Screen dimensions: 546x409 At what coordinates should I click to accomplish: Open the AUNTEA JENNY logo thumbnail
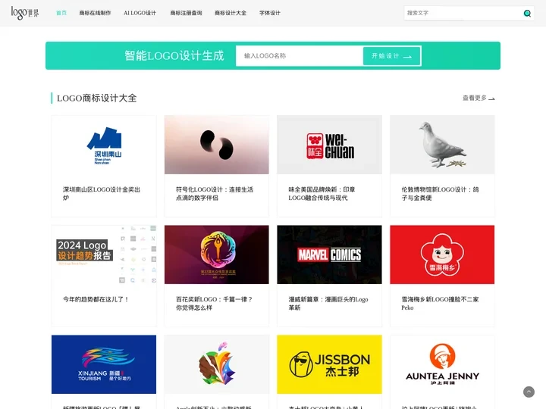click(x=442, y=364)
